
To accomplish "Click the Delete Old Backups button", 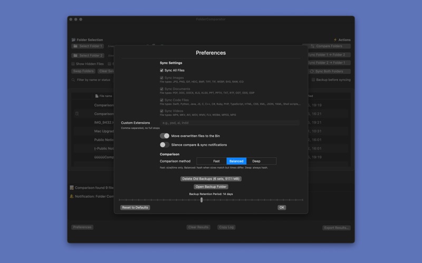I will (210, 179).
